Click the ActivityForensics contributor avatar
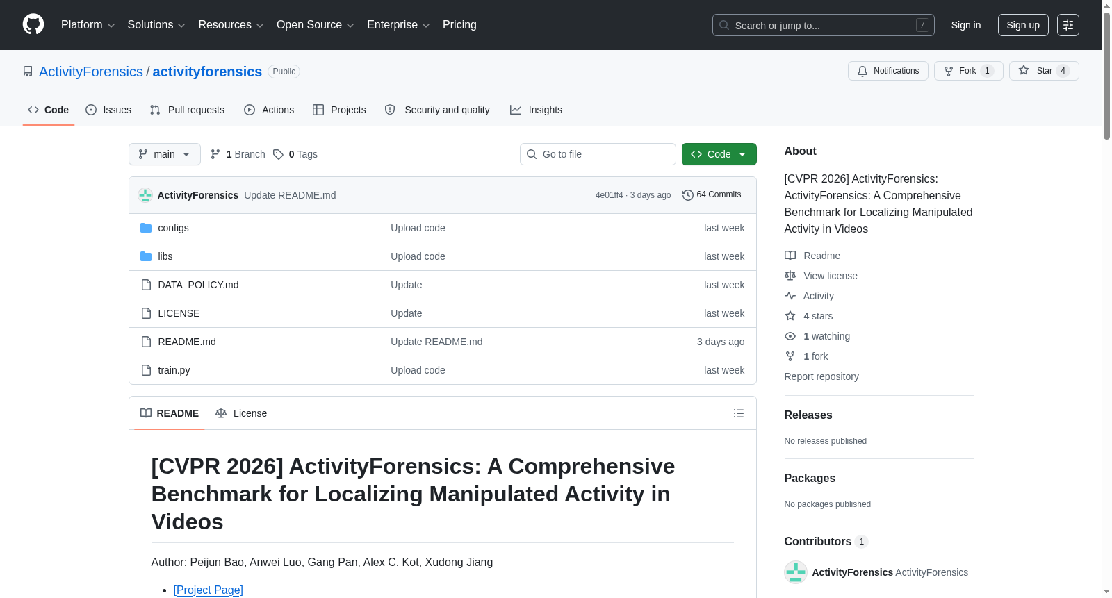 [x=796, y=572]
